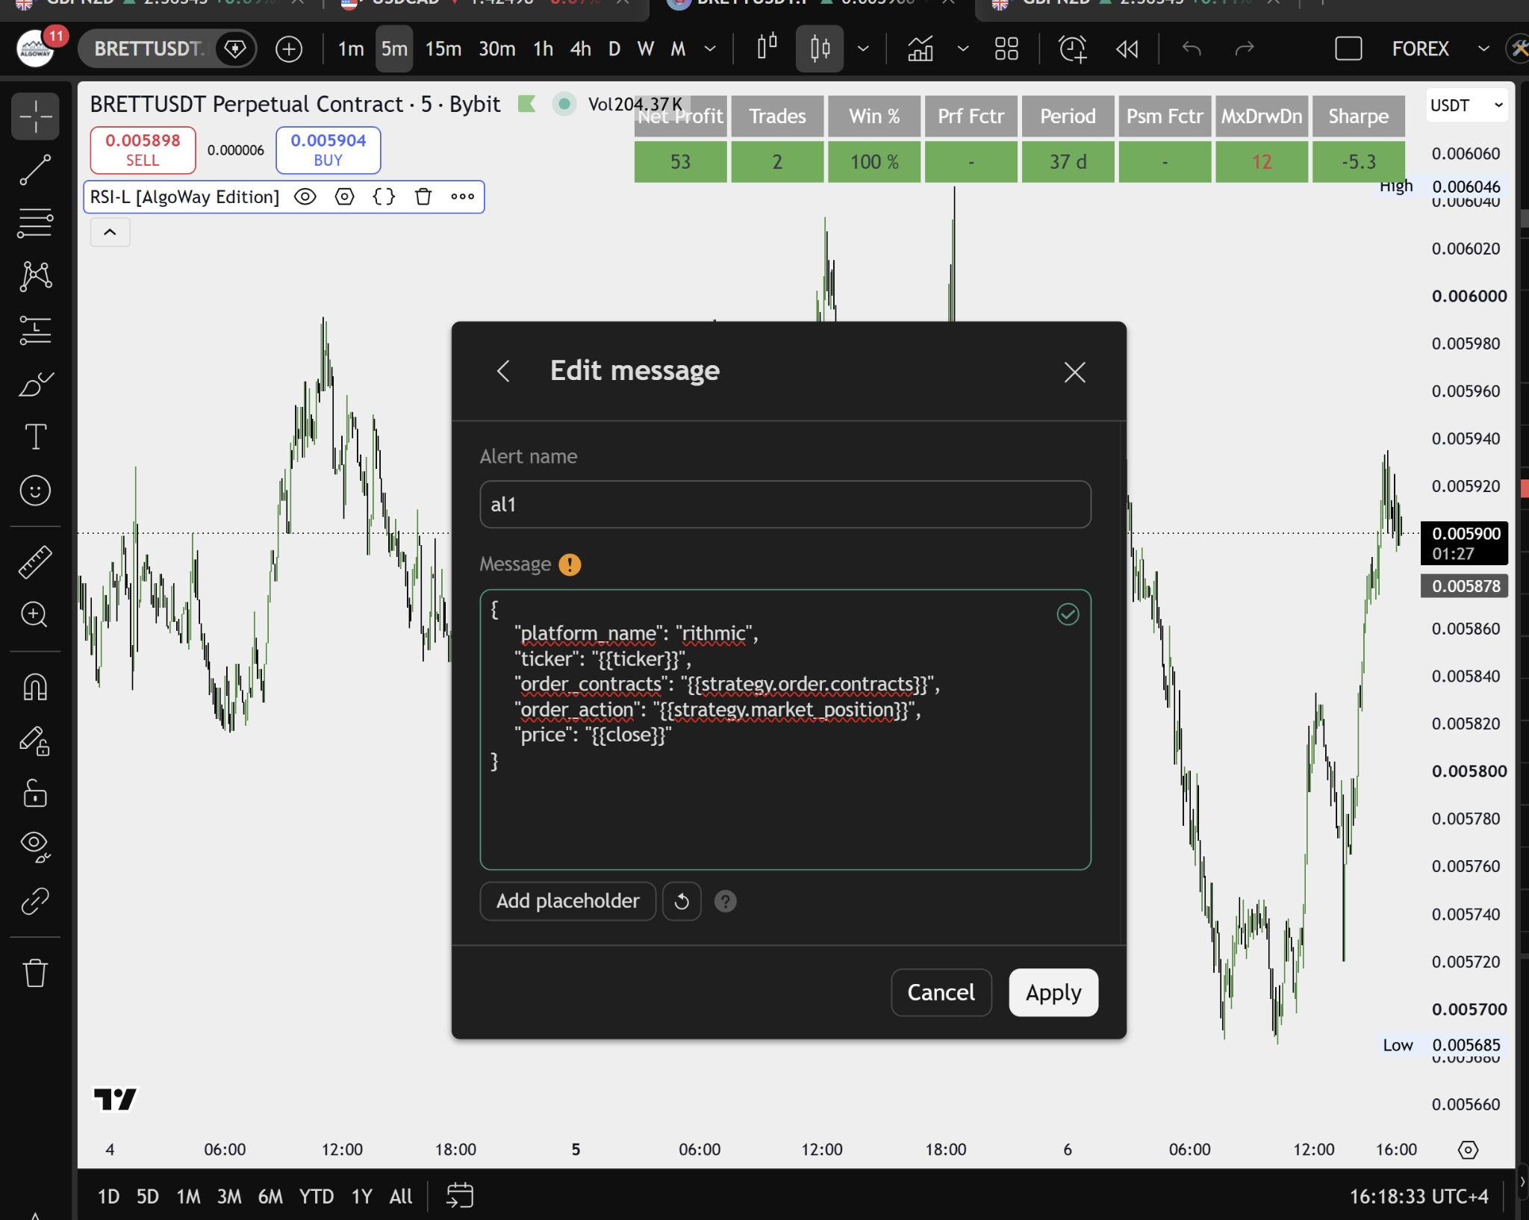Switch to the 1h timeframe

click(x=544, y=49)
